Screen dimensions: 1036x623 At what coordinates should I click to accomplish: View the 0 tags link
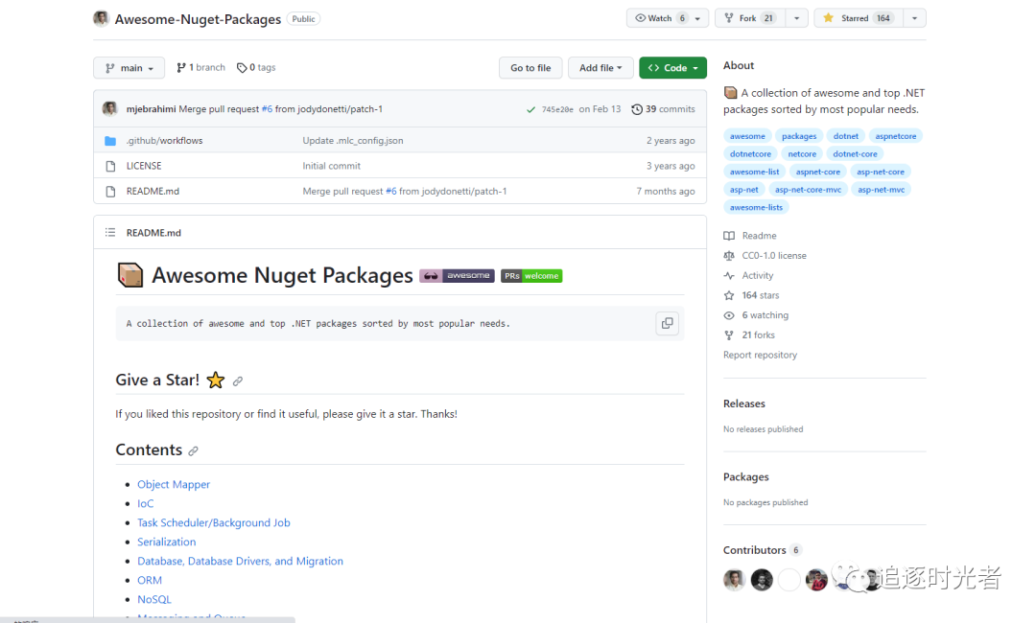coord(256,67)
